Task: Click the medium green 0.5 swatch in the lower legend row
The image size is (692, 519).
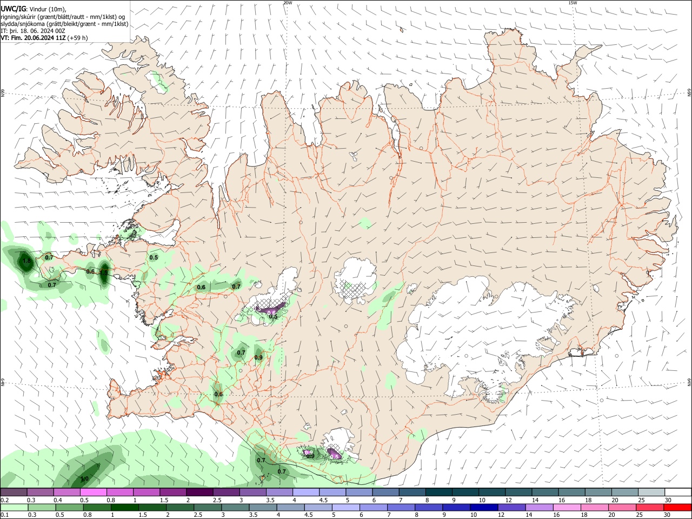Action: coord(70,507)
